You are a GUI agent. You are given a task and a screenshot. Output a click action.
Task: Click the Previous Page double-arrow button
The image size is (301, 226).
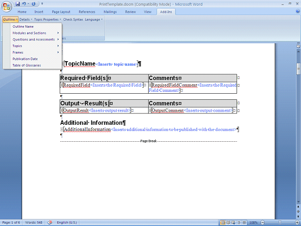pyautogui.click(x=298, y=207)
